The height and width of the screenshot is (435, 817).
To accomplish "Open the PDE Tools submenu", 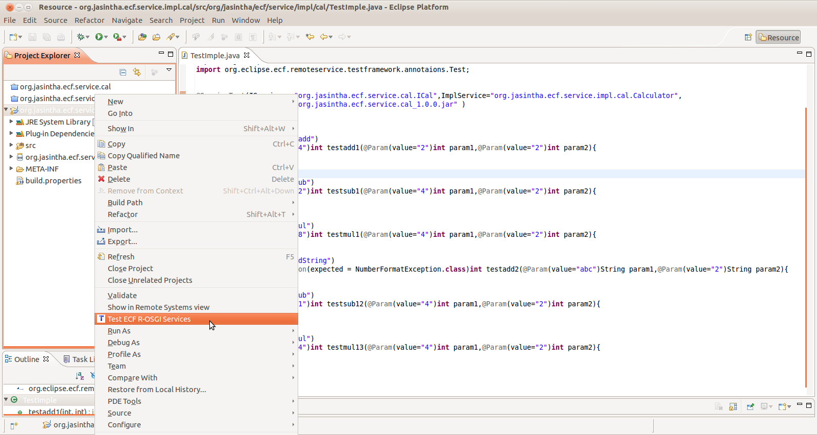I will click(197, 401).
